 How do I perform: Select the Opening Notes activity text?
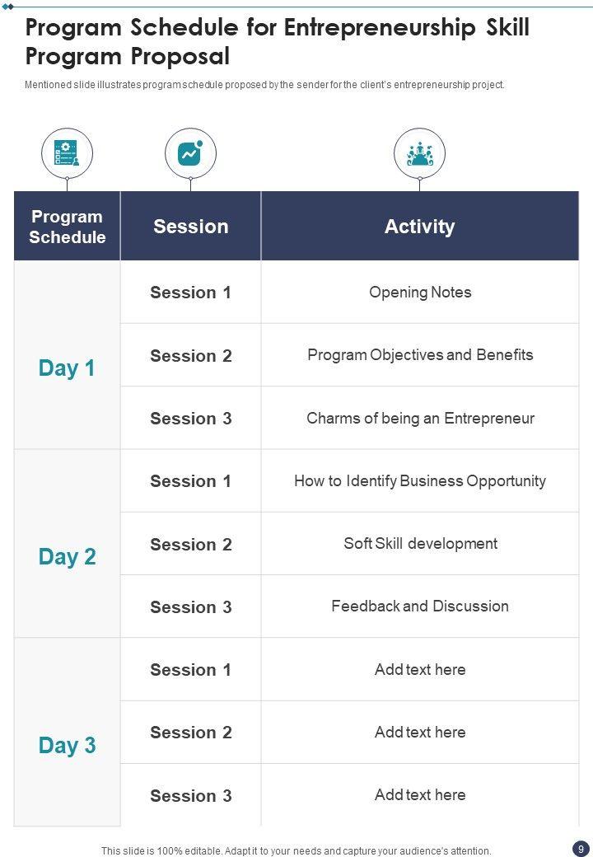point(420,293)
